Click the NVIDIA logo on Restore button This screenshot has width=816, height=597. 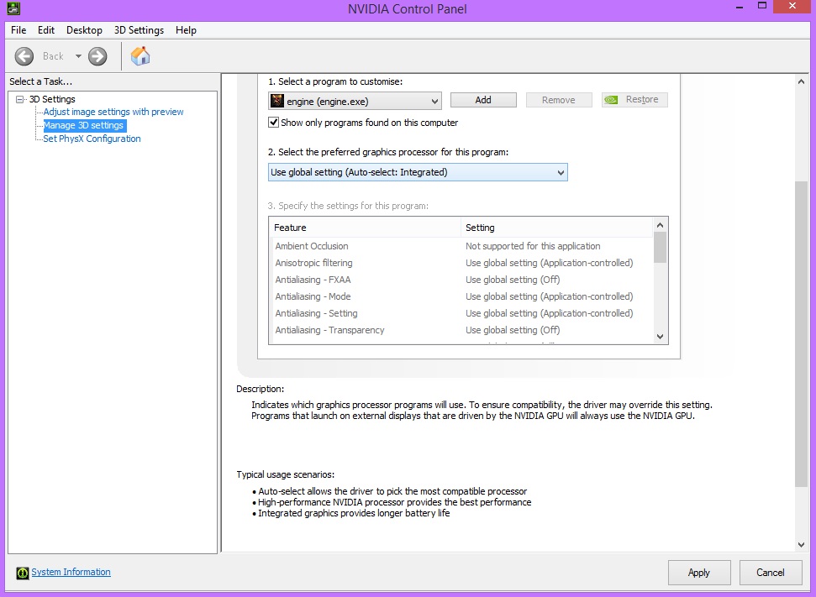(x=612, y=100)
